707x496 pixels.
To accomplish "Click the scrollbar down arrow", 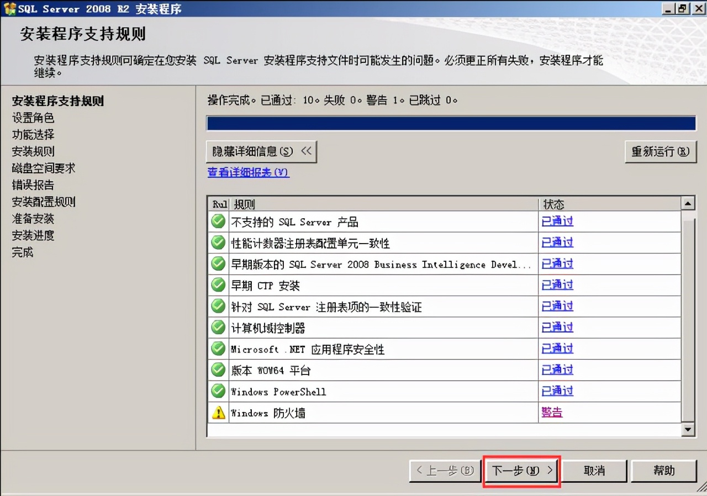I will 688,429.
